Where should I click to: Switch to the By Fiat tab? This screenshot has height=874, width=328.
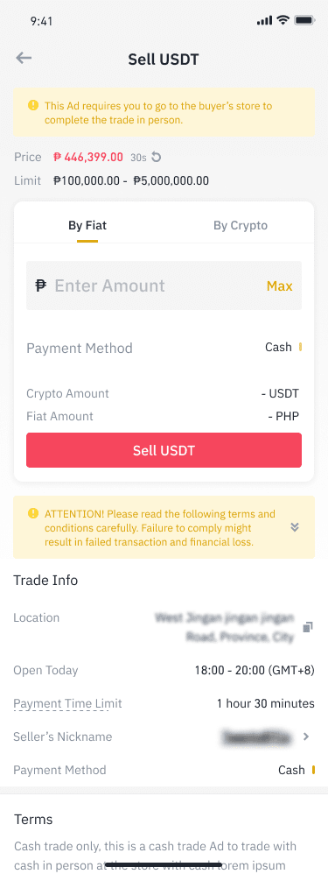tap(87, 226)
